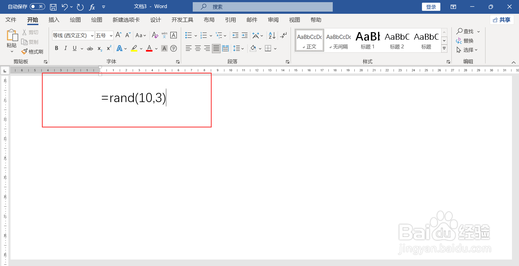The image size is (519, 266).
Task: Toggle subscript formatting
Action: (x=100, y=49)
